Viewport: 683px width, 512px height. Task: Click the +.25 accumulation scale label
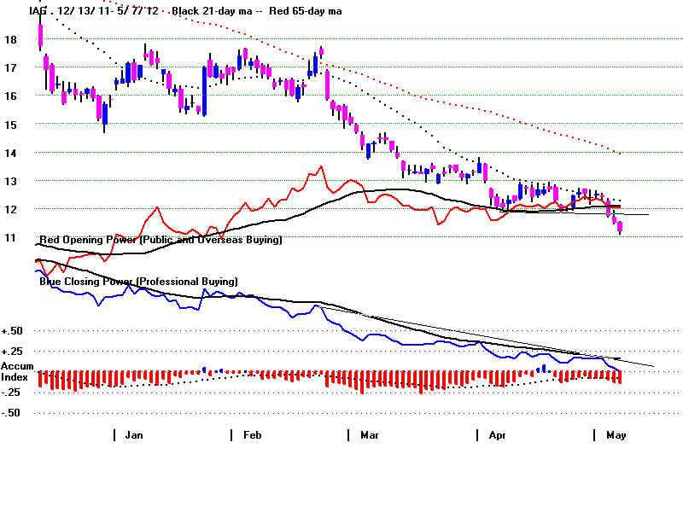[12, 352]
